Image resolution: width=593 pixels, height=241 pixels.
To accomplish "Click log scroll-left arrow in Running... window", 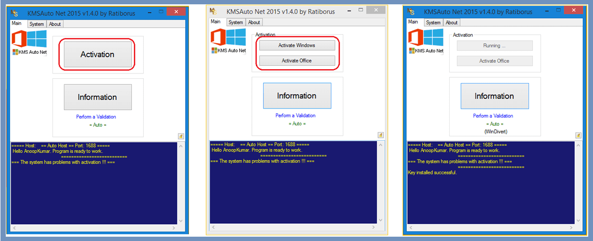I will (x=410, y=227).
